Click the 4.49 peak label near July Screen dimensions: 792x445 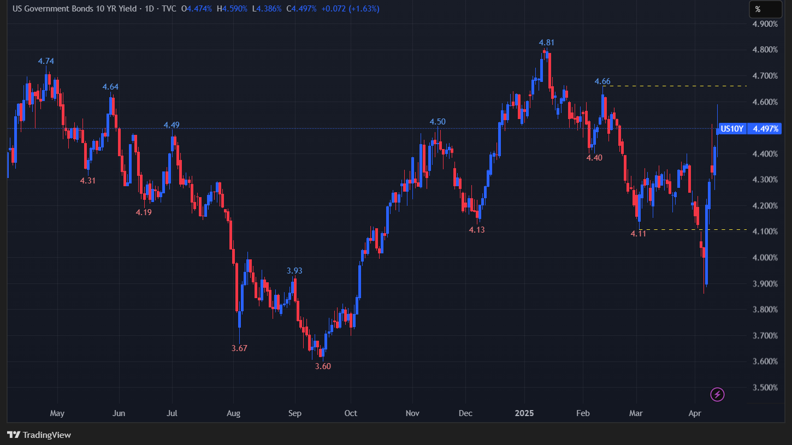click(172, 125)
